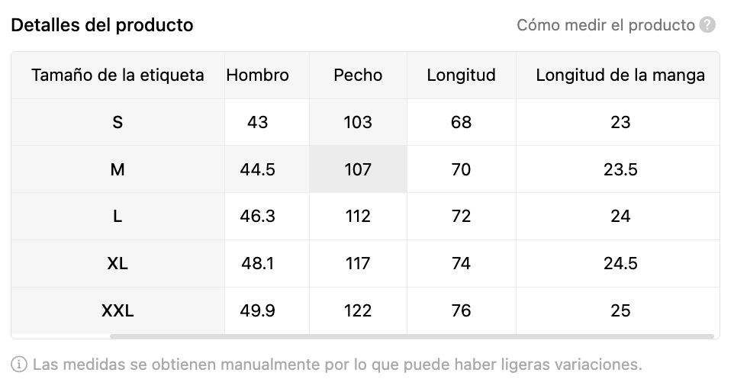Click the horizontal scrollbar under the table
This screenshot has height=392, width=734.
point(412,336)
